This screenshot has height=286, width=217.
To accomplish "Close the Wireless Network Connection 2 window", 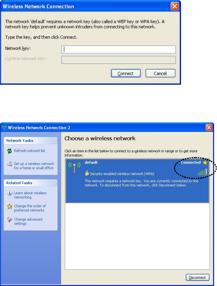I will pos(209,127).
